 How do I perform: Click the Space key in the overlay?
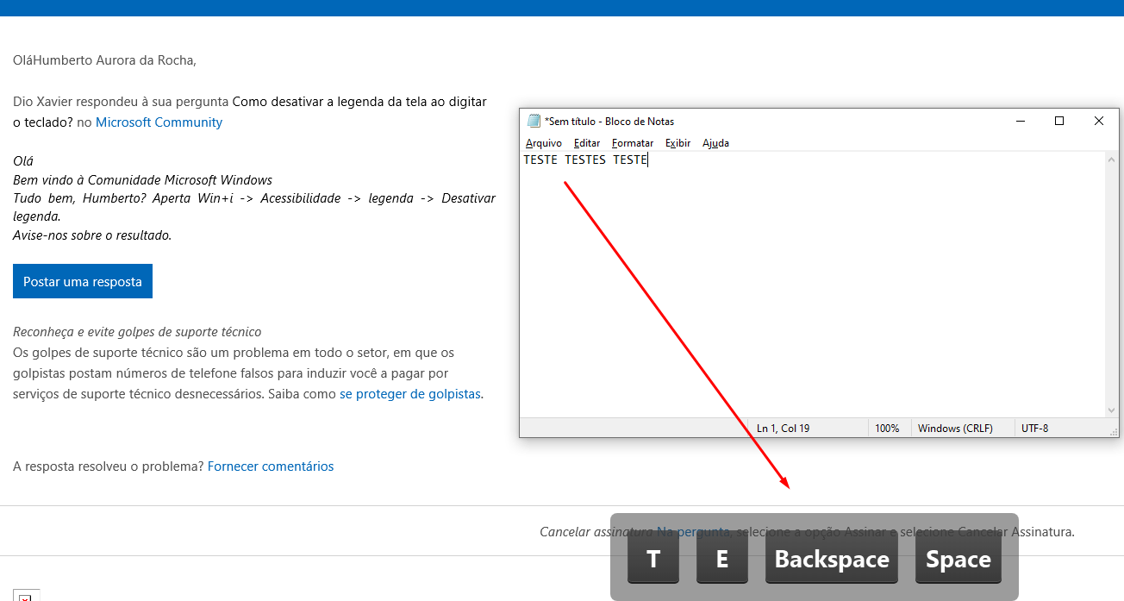pyautogui.click(x=959, y=559)
